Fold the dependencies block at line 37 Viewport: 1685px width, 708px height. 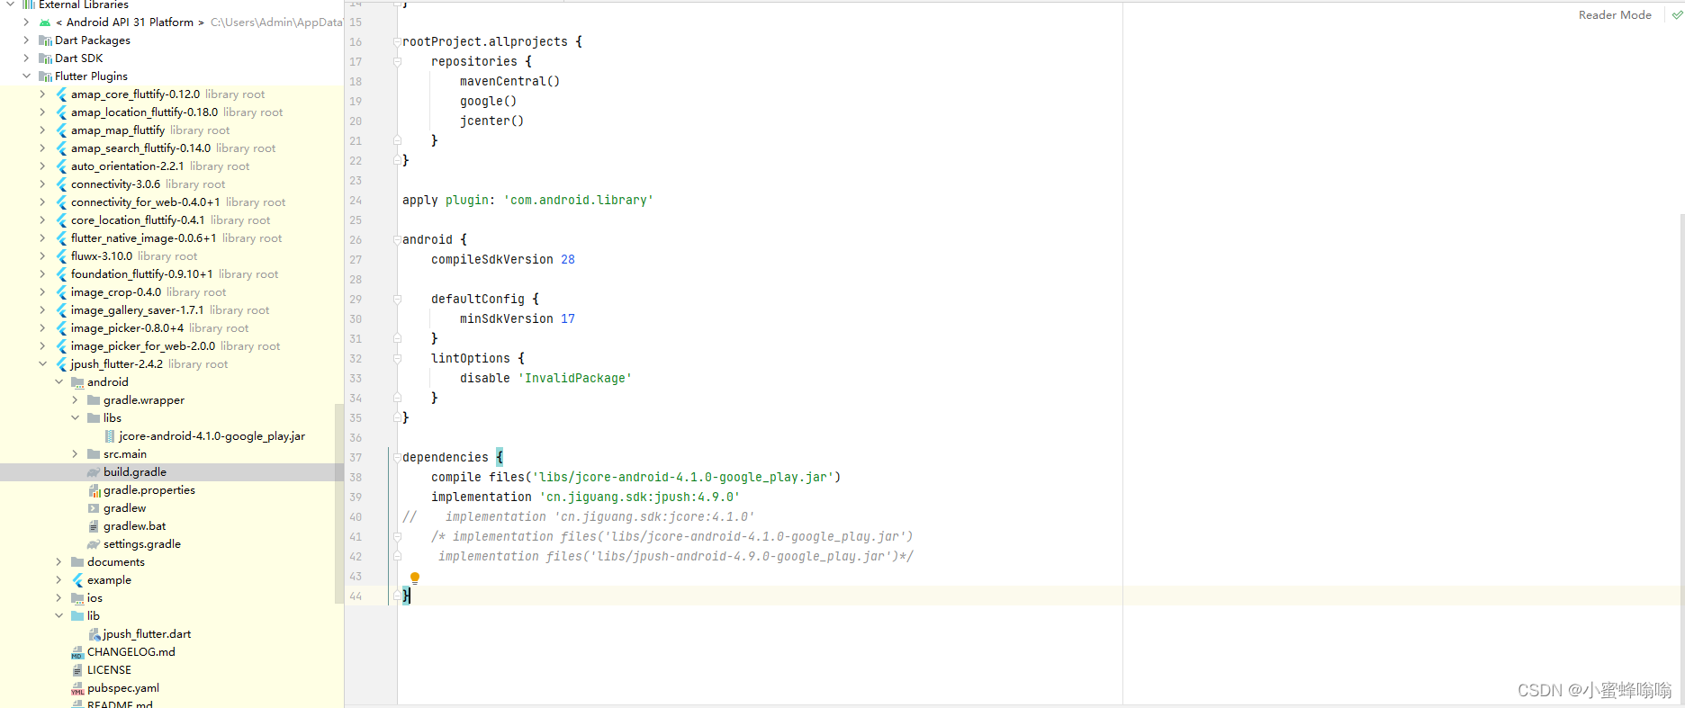pyautogui.click(x=397, y=458)
